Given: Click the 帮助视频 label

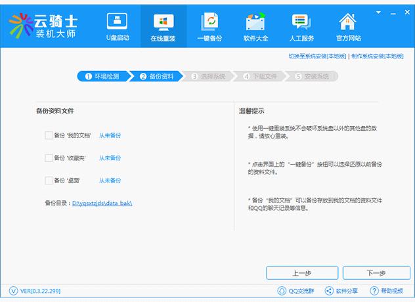Looking at the screenshot, I should 392,291.
